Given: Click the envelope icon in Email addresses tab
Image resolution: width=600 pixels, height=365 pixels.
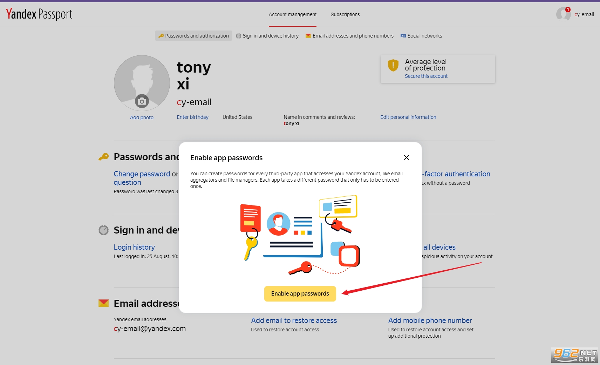Looking at the screenshot, I should (x=308, y=36).
